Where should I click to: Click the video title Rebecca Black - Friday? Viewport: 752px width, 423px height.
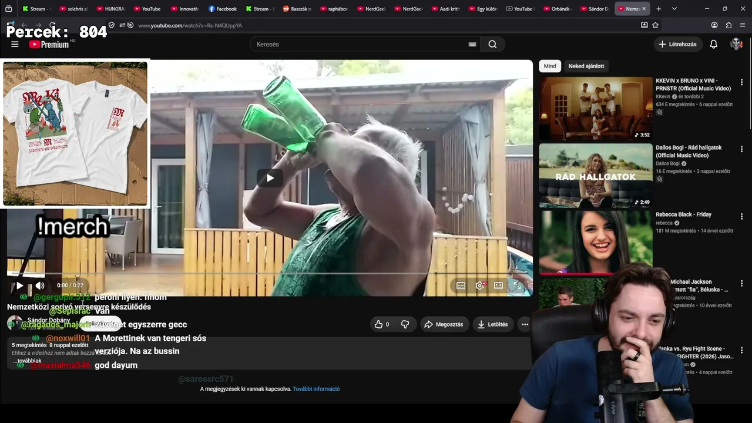point(683,214)
